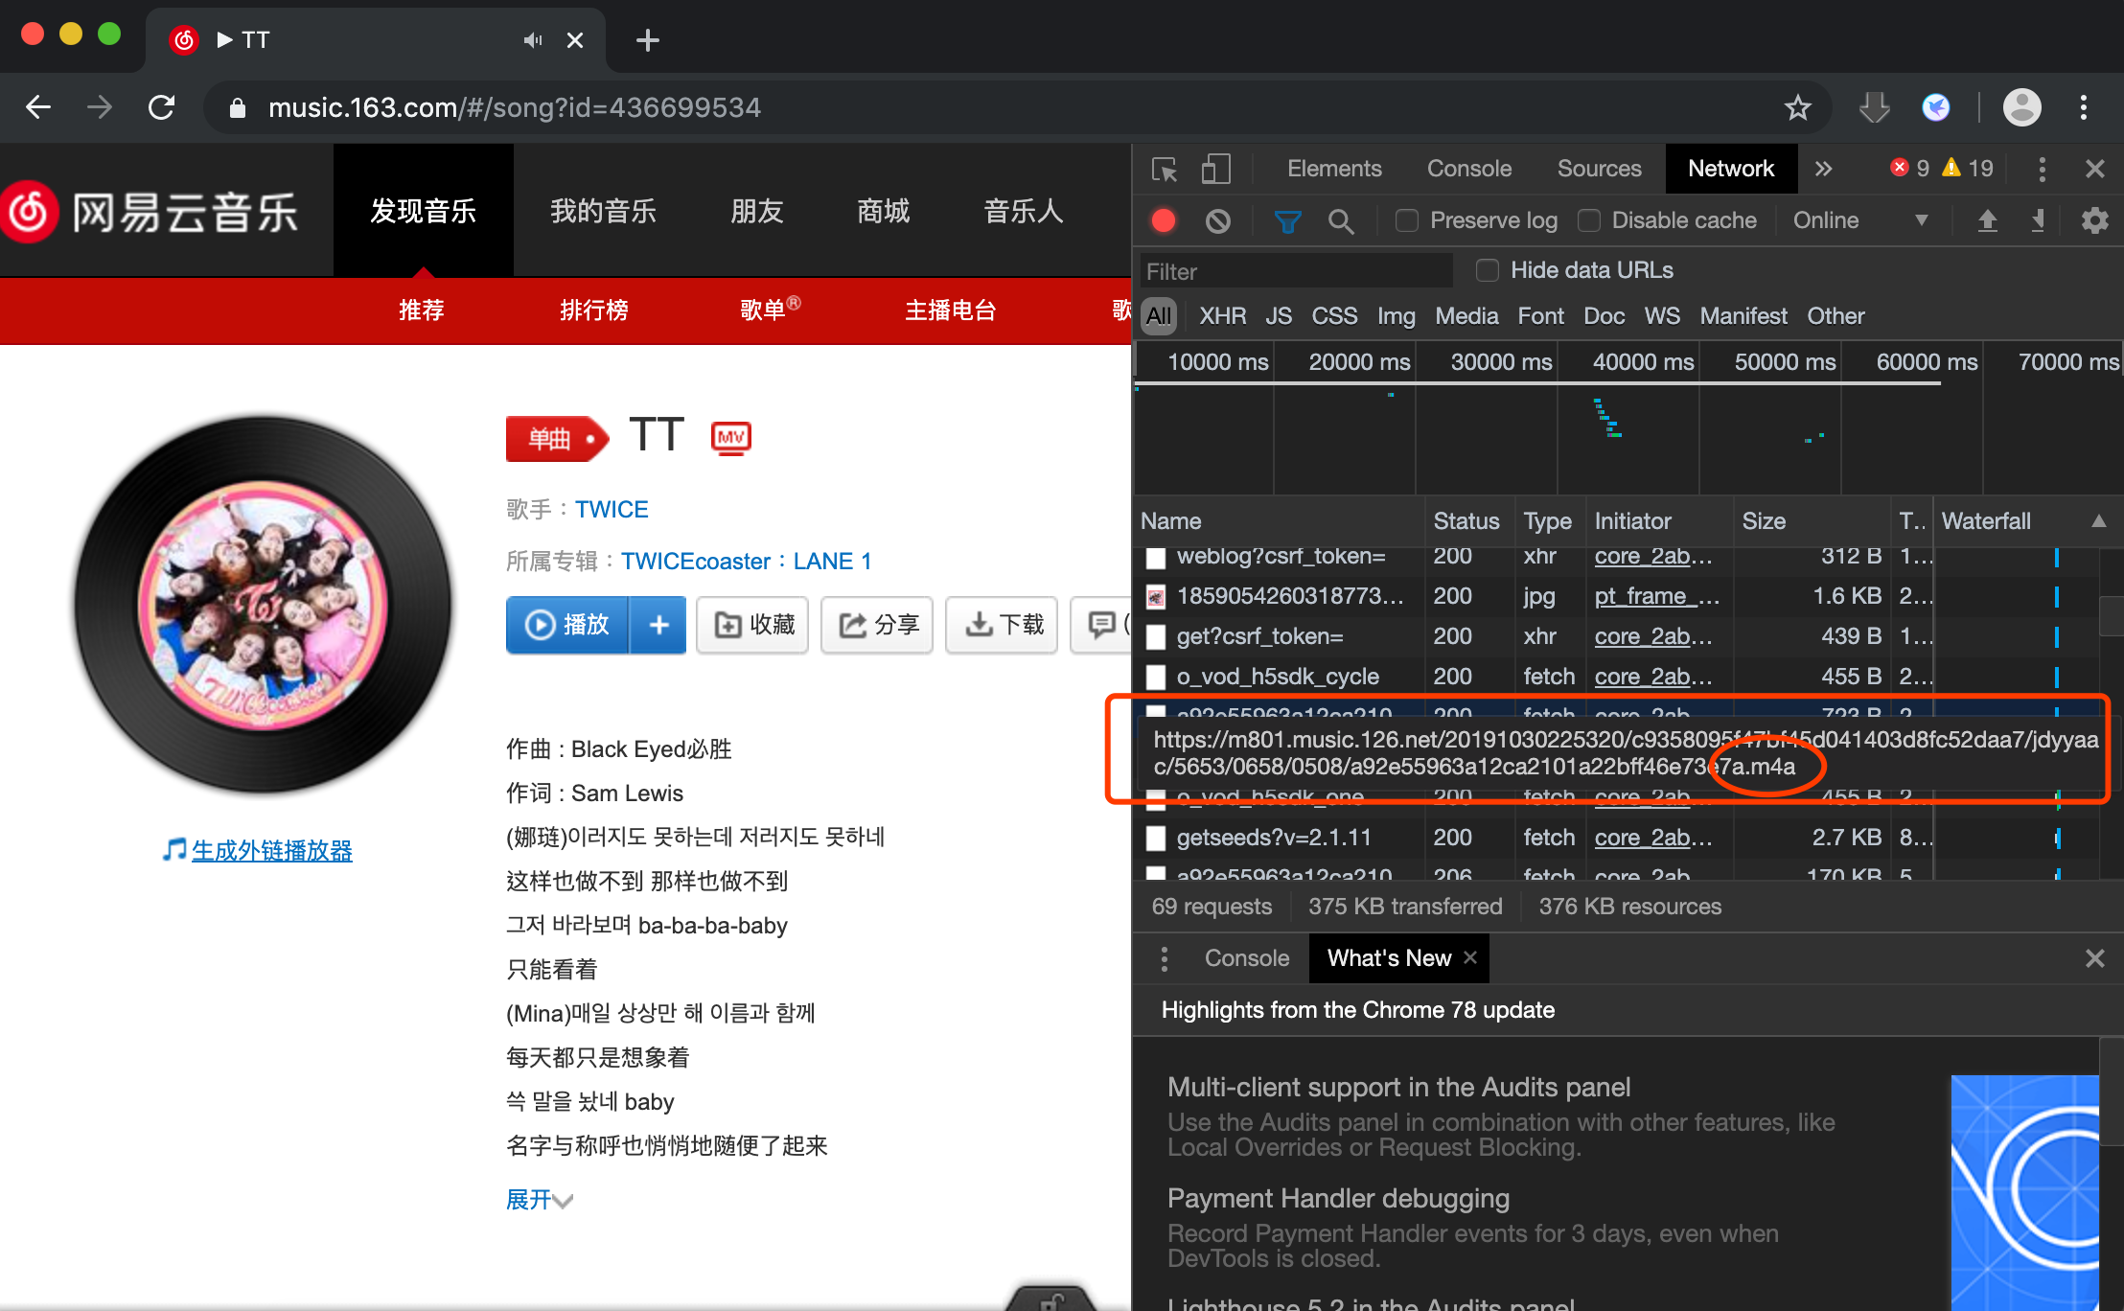Click the NetEase Cloud Music logo
The image size is (2124, 1311).
149,212
